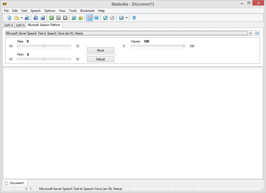Create a new document from toolbar

click(9, 18)
